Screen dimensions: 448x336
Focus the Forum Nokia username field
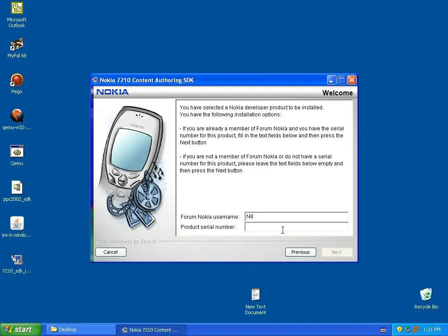tap(296, 217)
